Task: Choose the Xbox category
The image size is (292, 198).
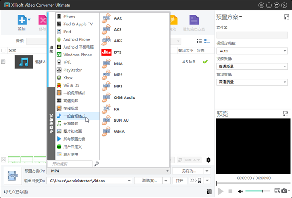Action: 77,77
